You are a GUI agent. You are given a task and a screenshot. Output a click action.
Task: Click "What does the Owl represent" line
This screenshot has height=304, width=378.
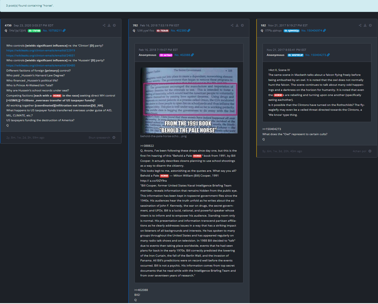[295, 134]
